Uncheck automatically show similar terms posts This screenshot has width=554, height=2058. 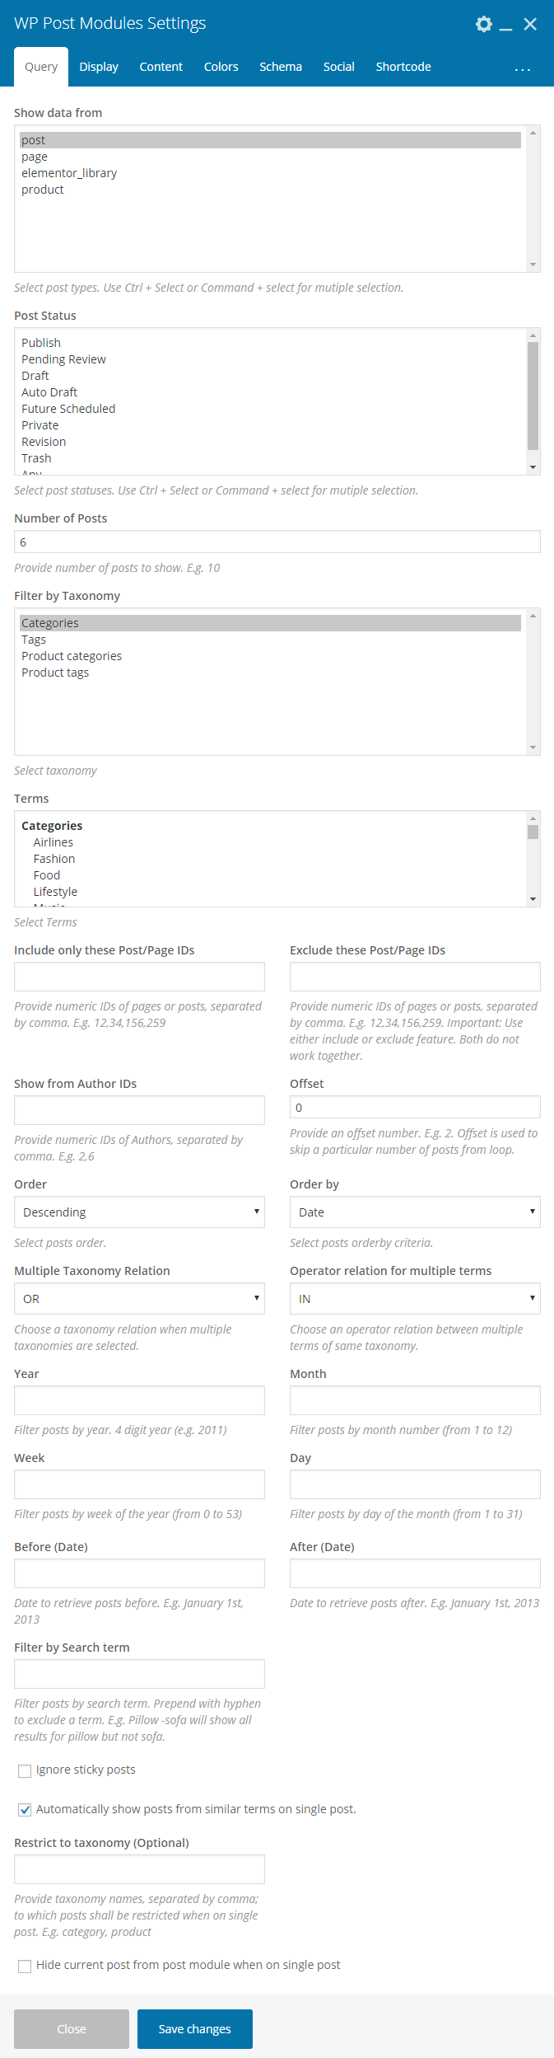(25, 1810)
